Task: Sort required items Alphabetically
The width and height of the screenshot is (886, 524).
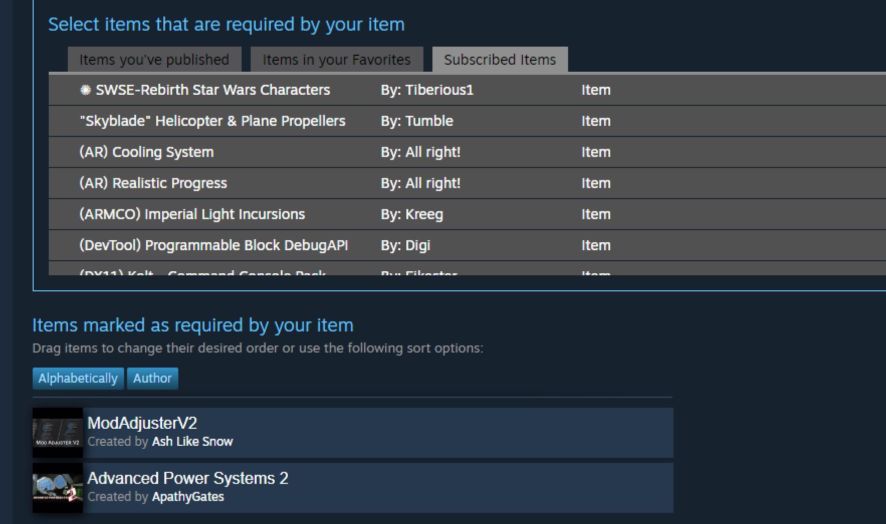Action: pos(78,378)
